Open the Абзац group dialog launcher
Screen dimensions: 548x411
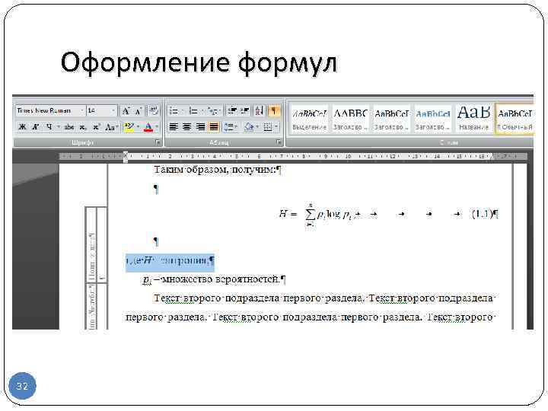[279, 142]
